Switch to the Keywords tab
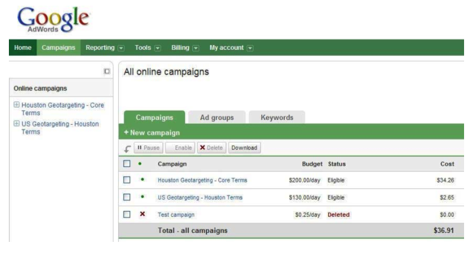The image size is (470, 255). (277, 118)
